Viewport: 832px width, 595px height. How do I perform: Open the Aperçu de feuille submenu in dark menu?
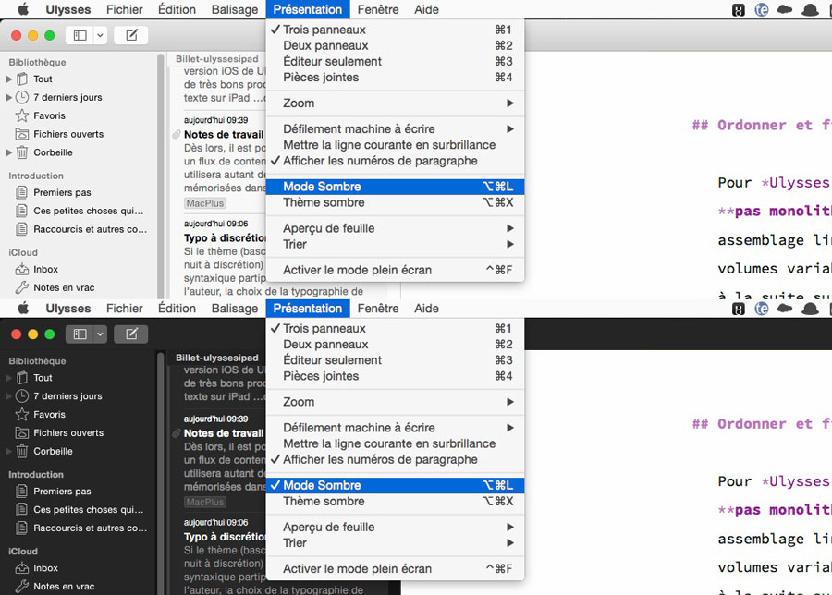pos(395,528)
